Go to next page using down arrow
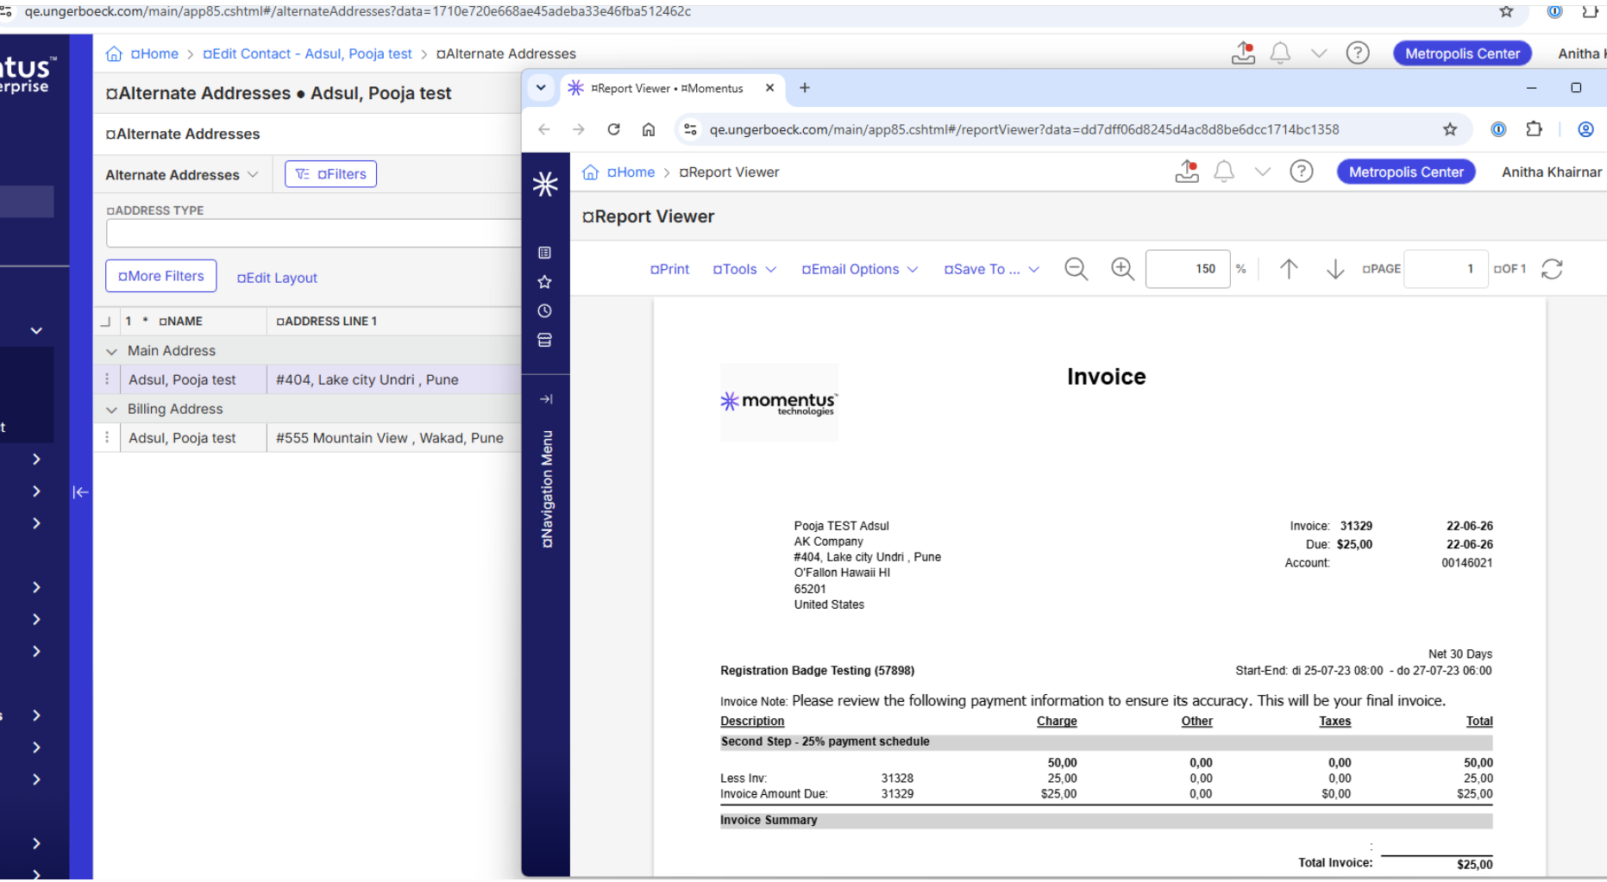The height and width of the screenshot is (882, 1607). (x=1335, y=269)
